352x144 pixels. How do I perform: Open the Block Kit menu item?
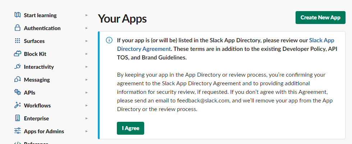pos(35,54)
